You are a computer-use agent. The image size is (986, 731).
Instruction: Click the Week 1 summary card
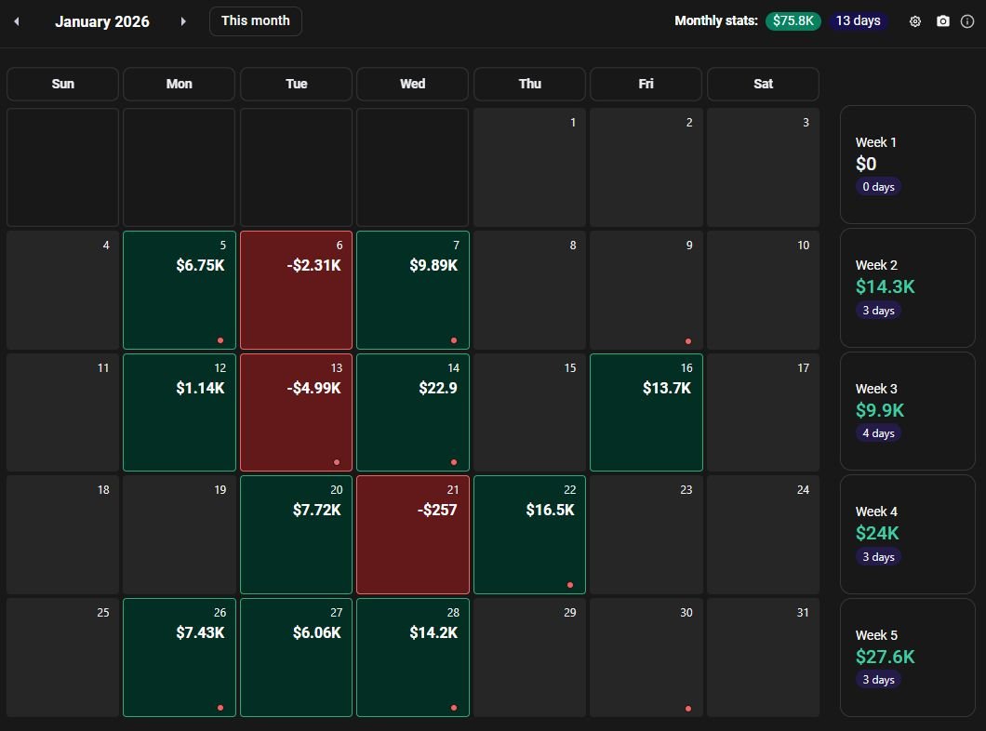pyautogui.click(x=907, y=165)
